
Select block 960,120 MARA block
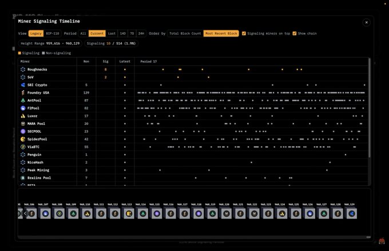coord(227,214)
